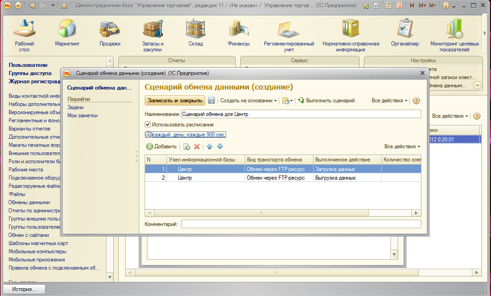Click the Комментарий input field
The height and width of the screenshot is (296, 491).
[301, 224]
